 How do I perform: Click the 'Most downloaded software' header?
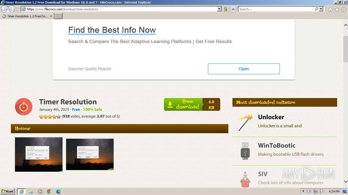[285, 102]
